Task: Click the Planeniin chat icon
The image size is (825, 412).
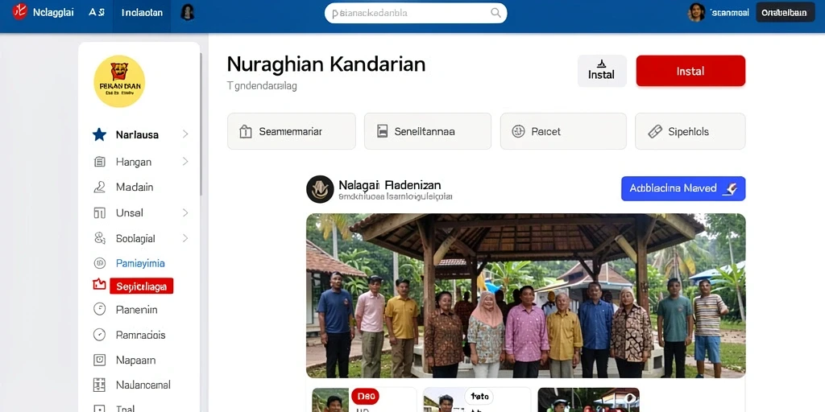Action: 99,309
